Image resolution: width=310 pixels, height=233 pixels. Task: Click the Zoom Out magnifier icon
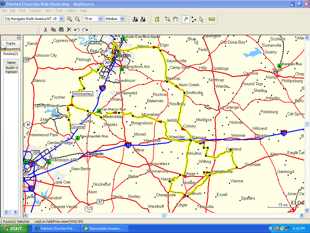coord(77,19)
